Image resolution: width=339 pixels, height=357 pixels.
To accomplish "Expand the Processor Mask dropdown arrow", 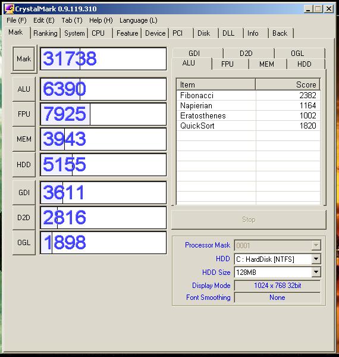I will [316, 245].
